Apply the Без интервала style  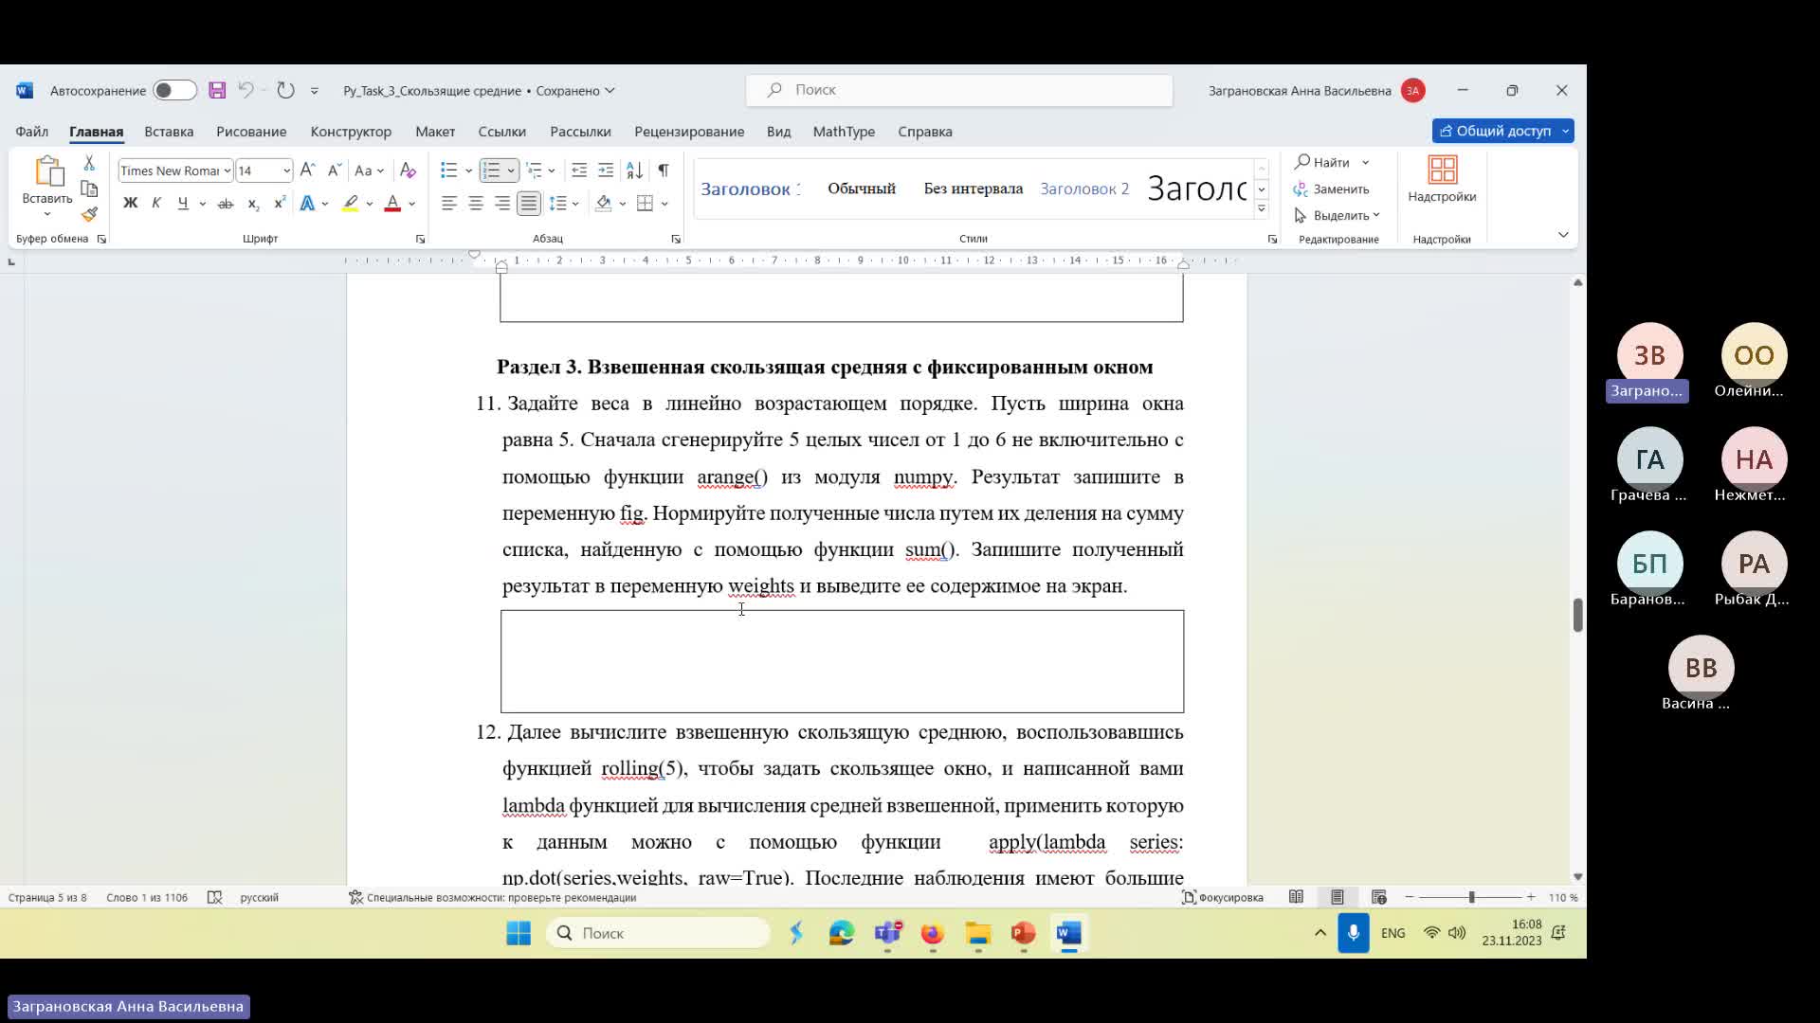point(974,188)
